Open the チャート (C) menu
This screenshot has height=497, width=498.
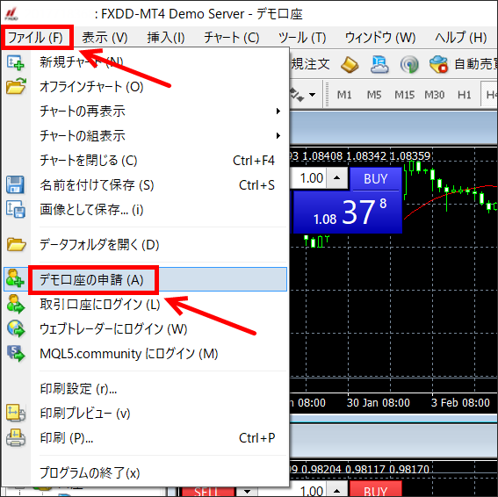pyautogui.click(x=232, y=38)
